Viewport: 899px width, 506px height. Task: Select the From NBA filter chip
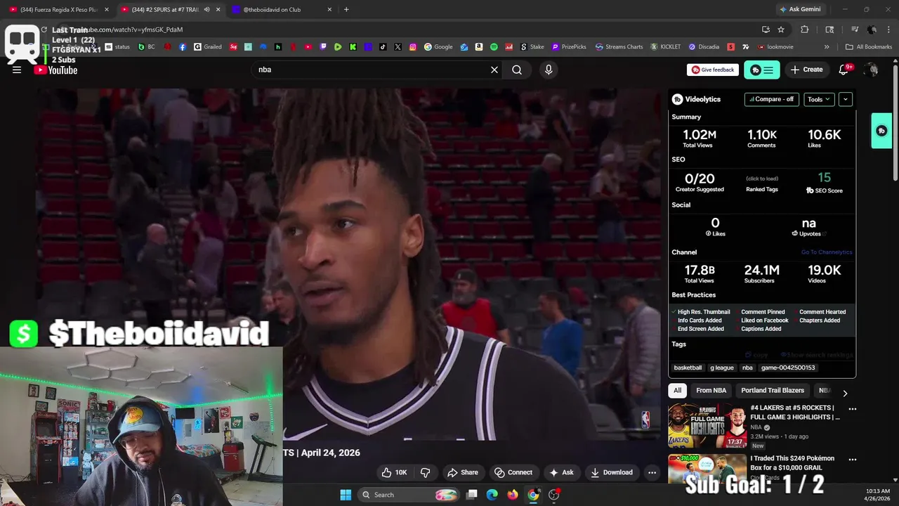(711, 391)
